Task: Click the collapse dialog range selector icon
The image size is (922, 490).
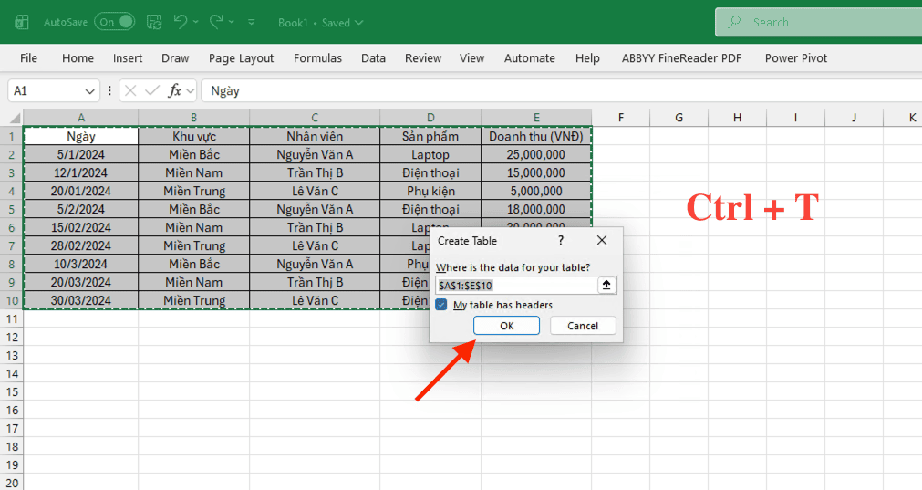Action: pyautogui.click(x=606, y=286)
